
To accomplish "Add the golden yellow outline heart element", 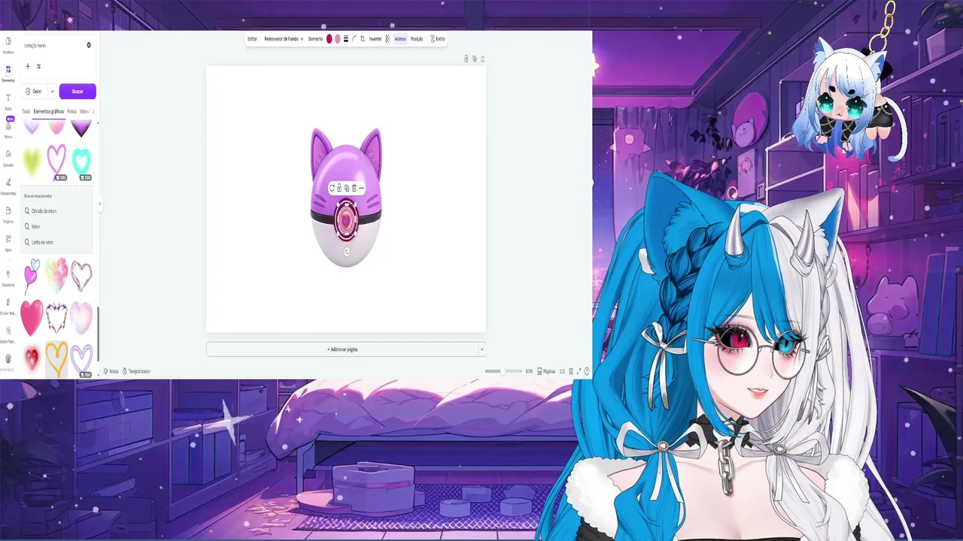I will [x=56, y=359].
